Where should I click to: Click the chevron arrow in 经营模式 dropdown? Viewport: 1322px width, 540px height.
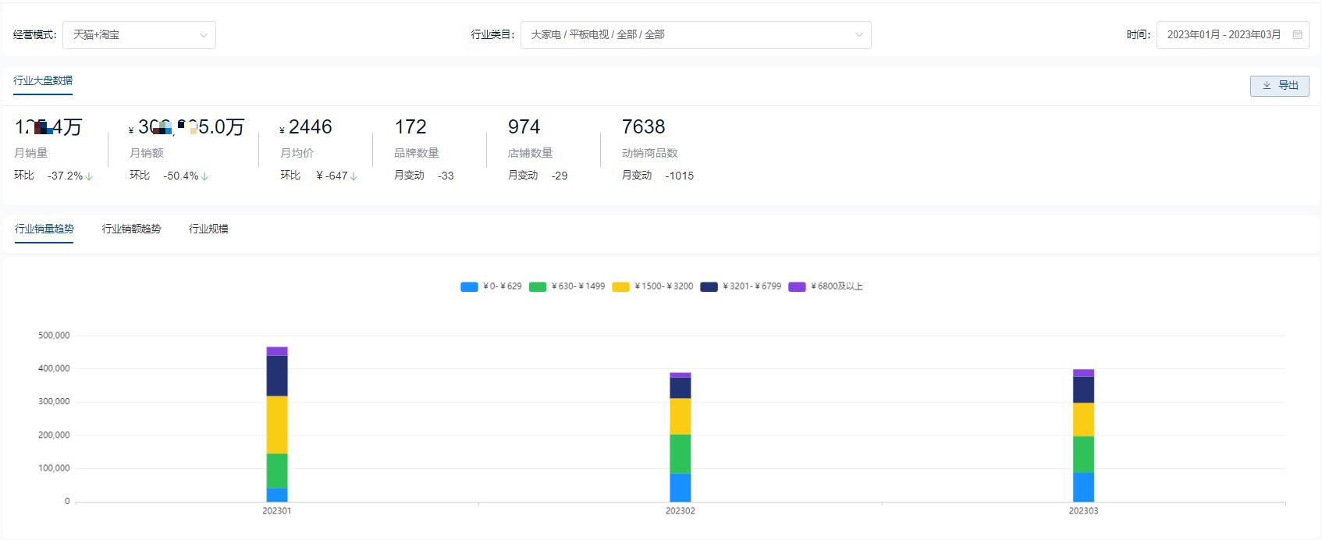[x=203, y=35]
